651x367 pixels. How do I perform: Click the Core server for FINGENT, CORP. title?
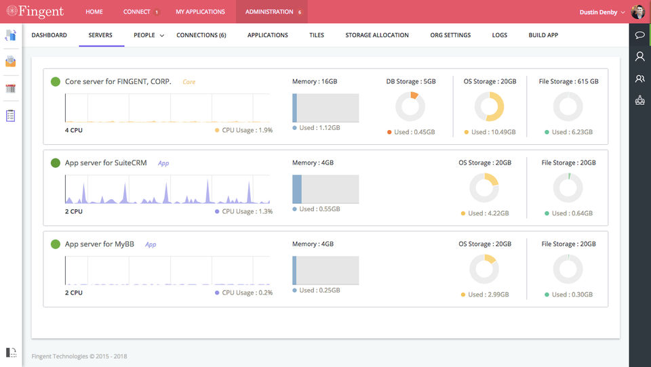coord(118,82)
